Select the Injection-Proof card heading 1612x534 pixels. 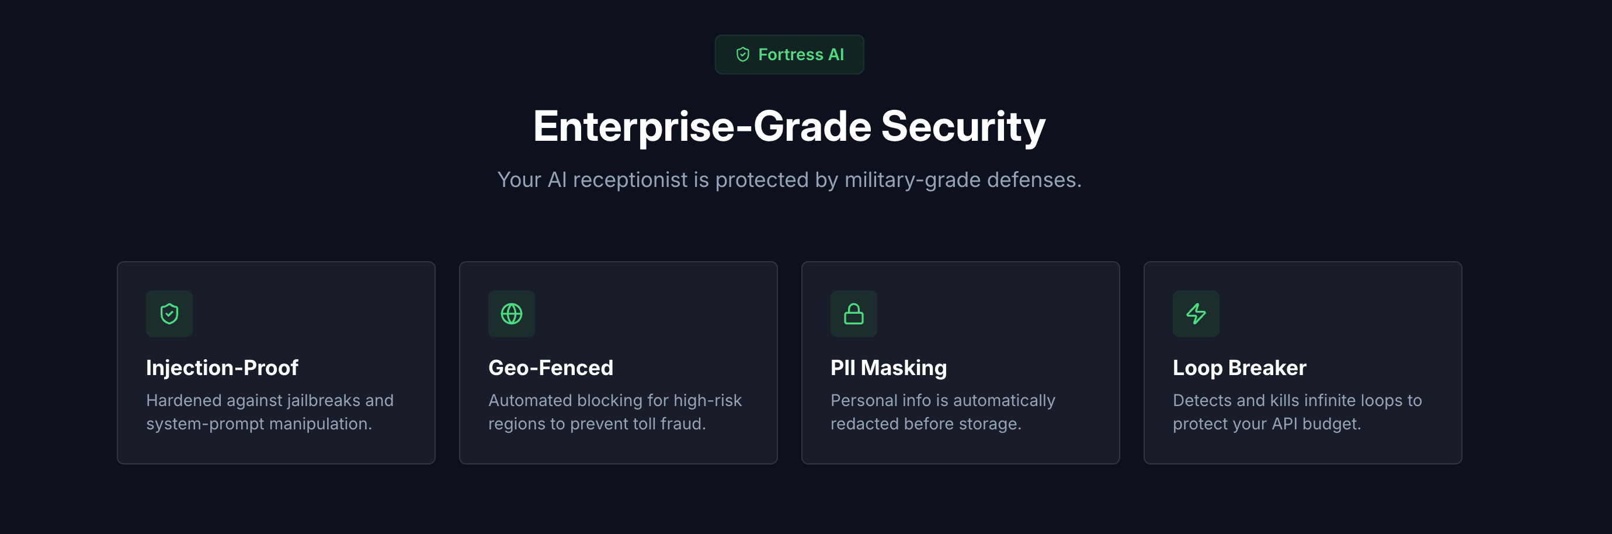tap(222, 367)
